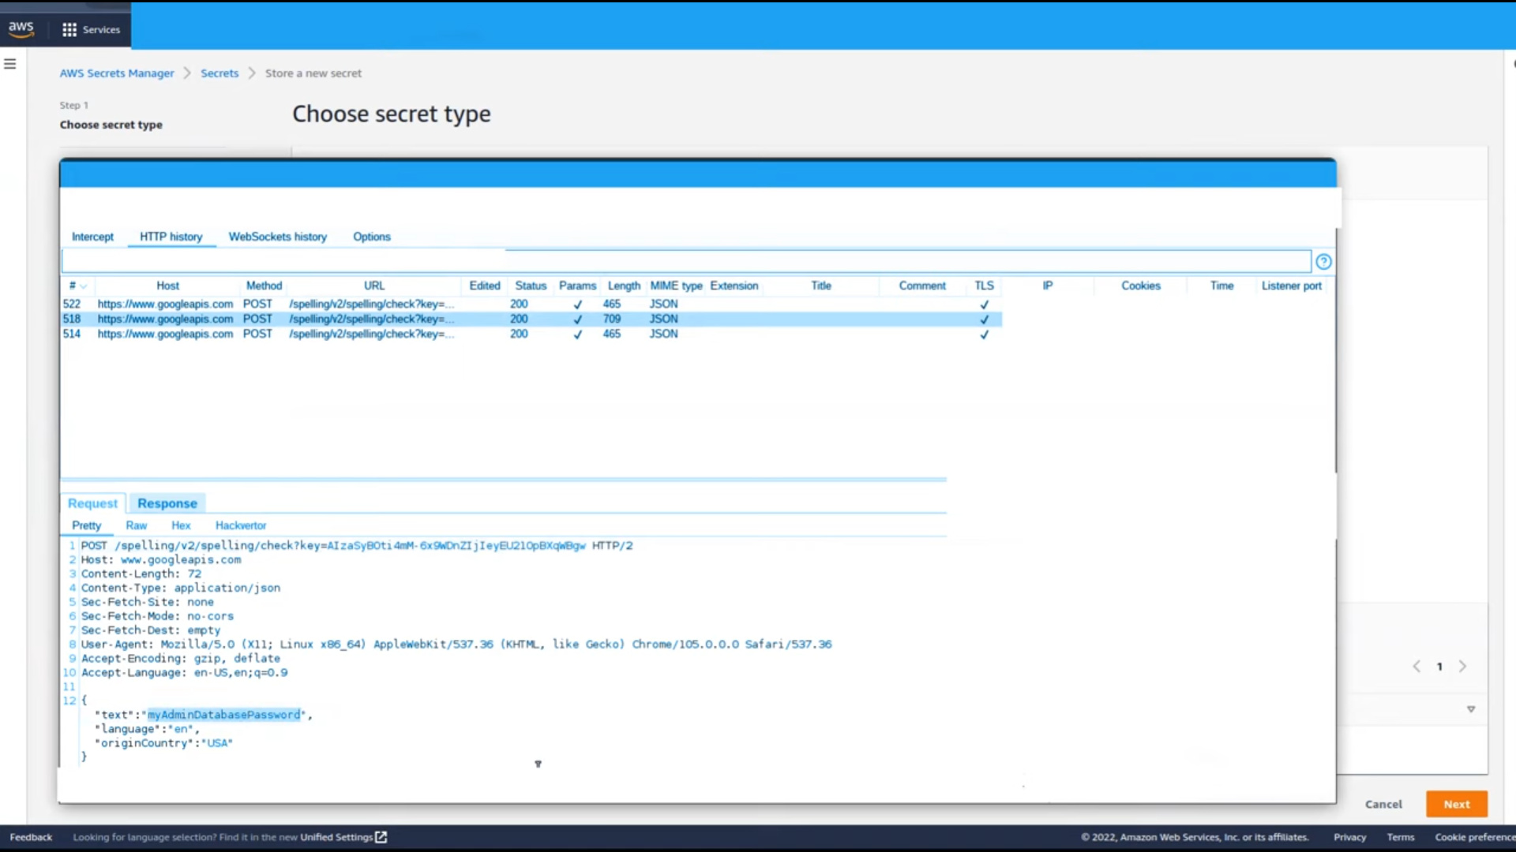
Task: Click page number 1 in pagination
Action: (1439, 667)
